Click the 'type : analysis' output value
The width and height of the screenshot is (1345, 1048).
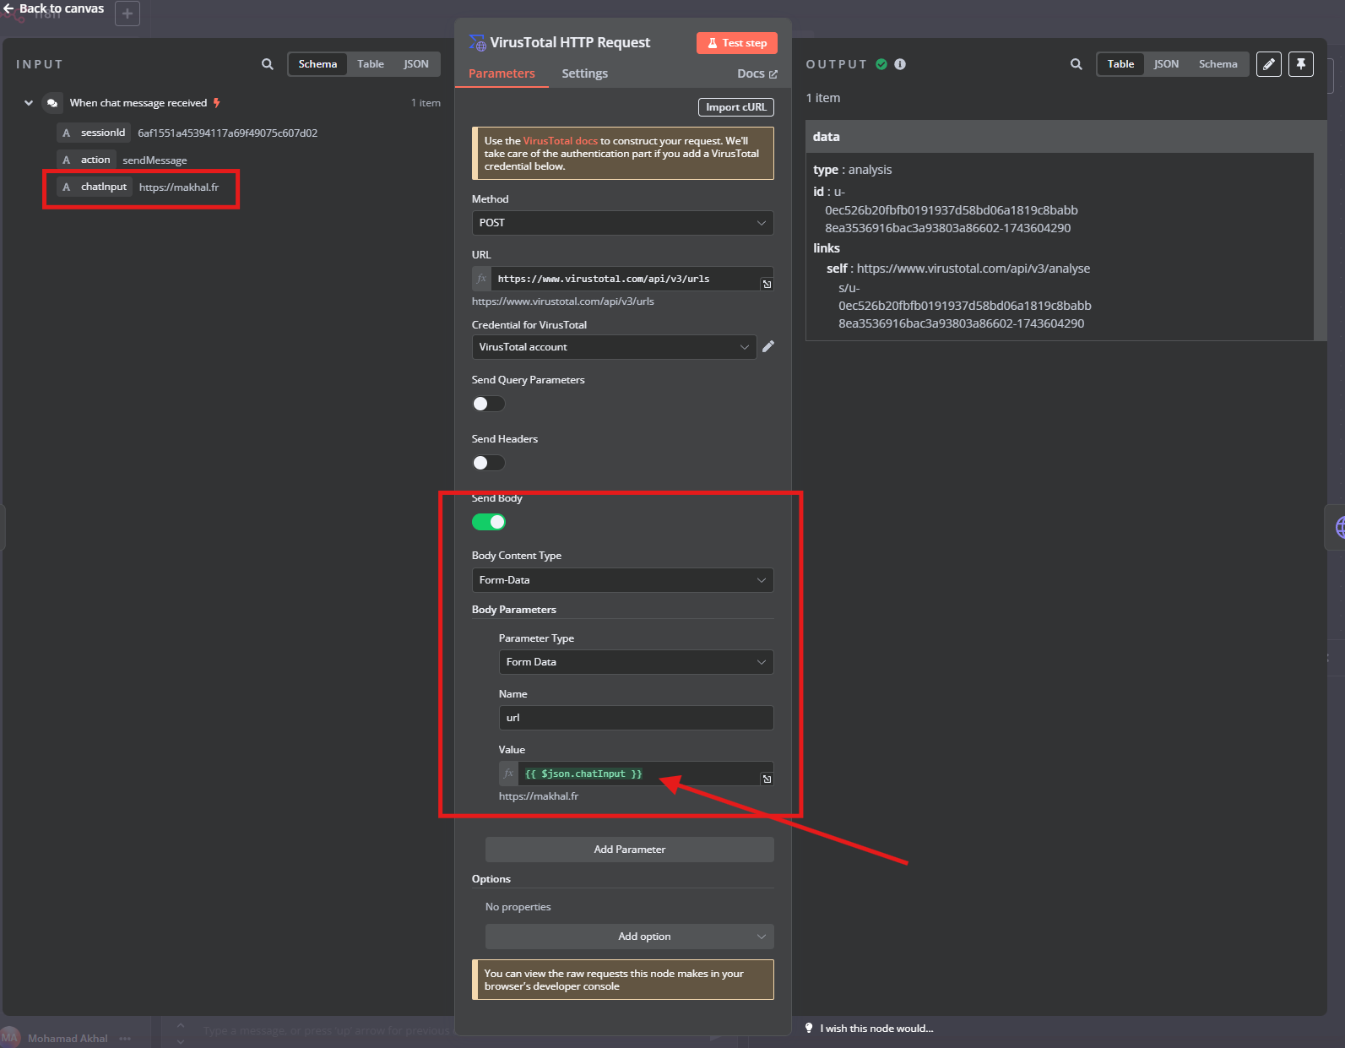[853, 170]
